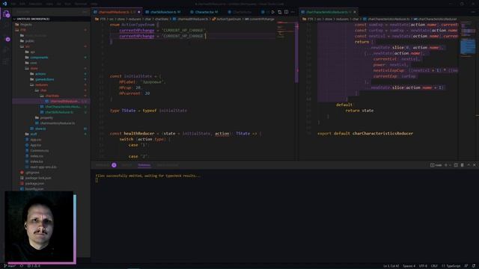Change indentation via Spaces: 4
This screenshot has width=479, height=269.
coord(409,266)
